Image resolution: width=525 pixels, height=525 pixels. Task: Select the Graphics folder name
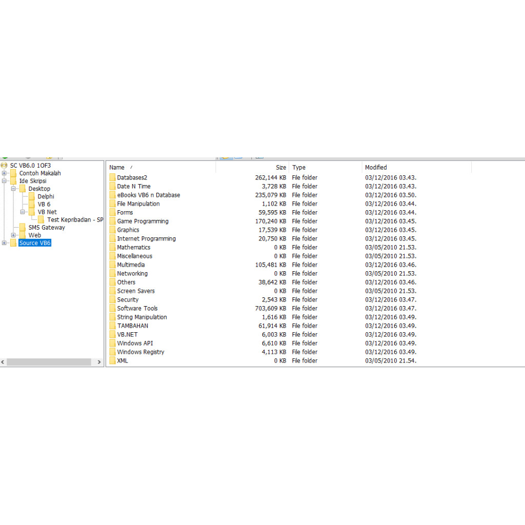coord(128,230)
